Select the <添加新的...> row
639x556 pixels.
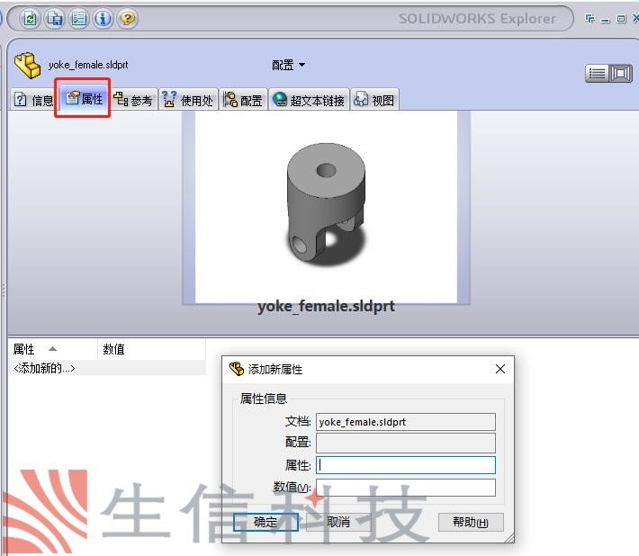(x=107, y=368)
